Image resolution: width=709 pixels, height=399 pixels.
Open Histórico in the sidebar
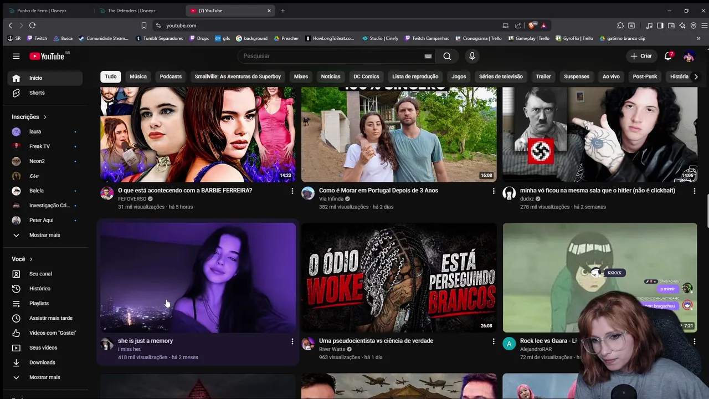(45, 289)
